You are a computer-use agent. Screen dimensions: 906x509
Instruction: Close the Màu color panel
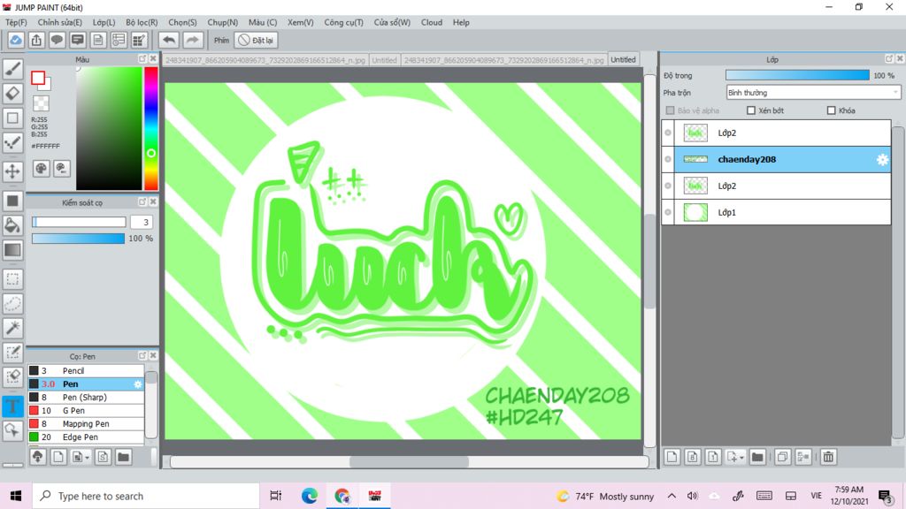(x=153, y=59)
